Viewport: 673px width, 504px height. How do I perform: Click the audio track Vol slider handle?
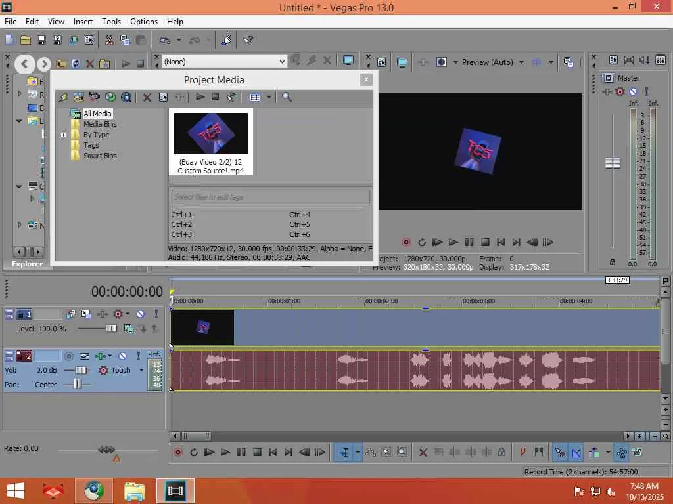pos(80,370)
